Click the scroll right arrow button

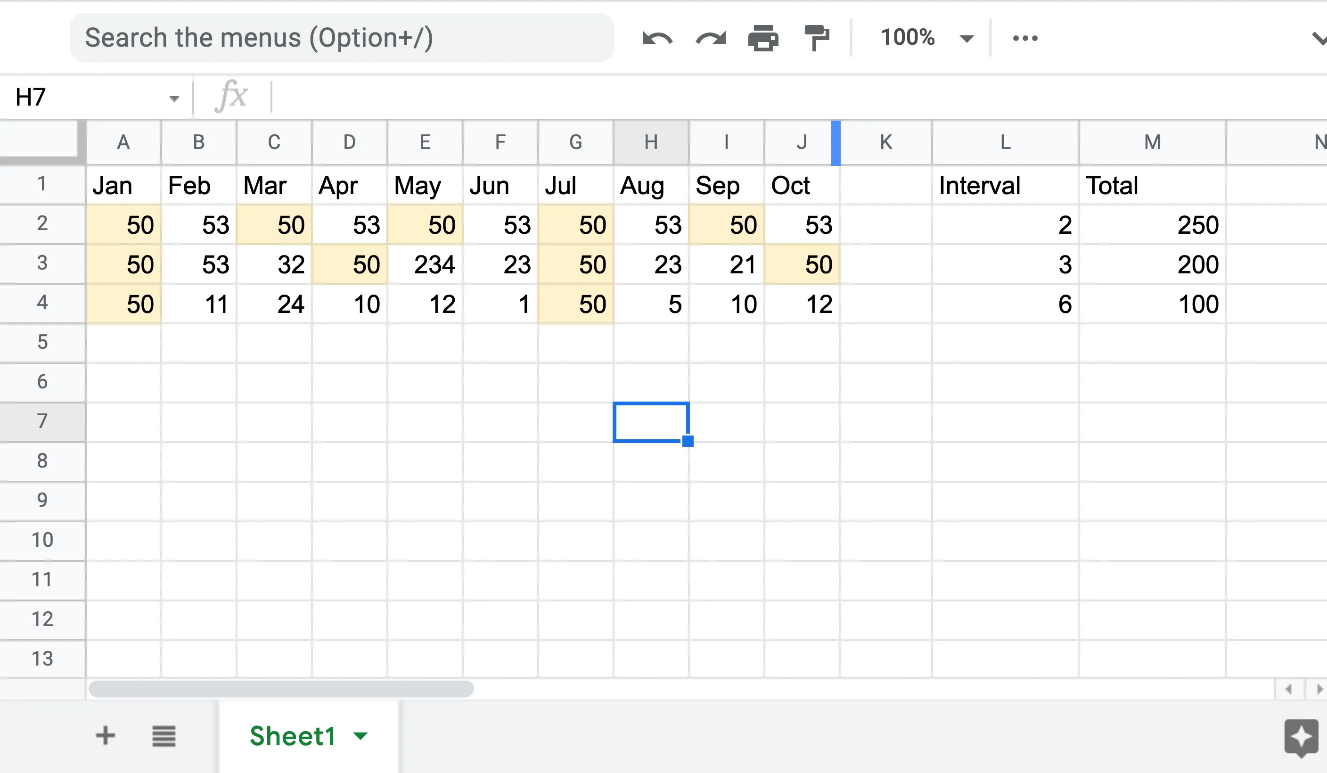click(x=1319, y=689)
